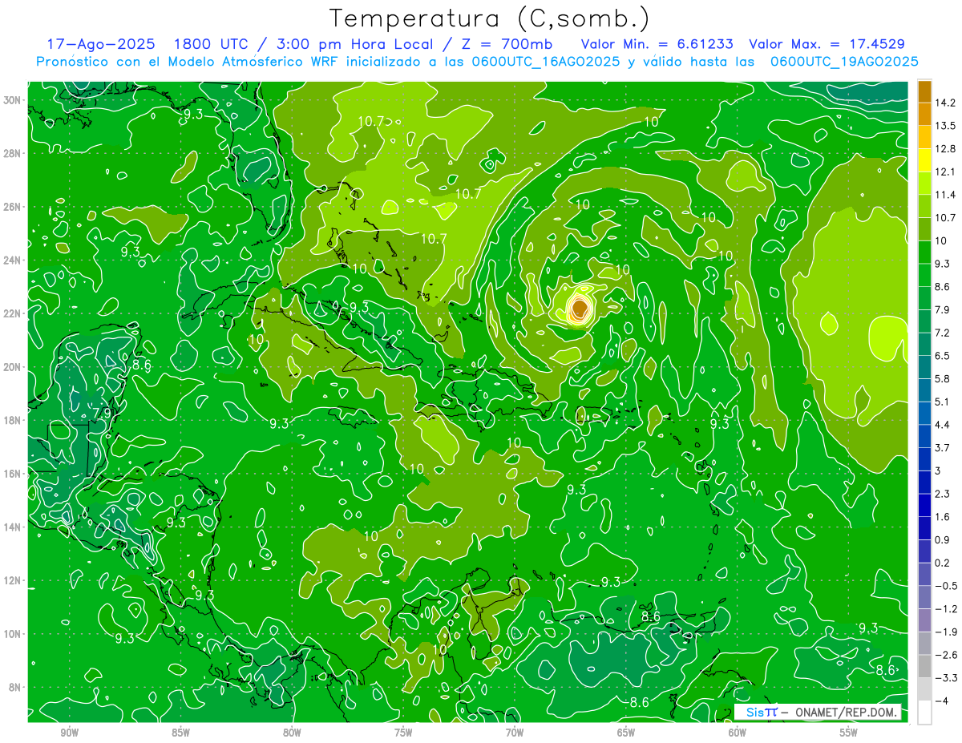Click "Valor Min. = 6.61233" text
This screenshot has height=743, width=962.
click(x=657, y=44)
